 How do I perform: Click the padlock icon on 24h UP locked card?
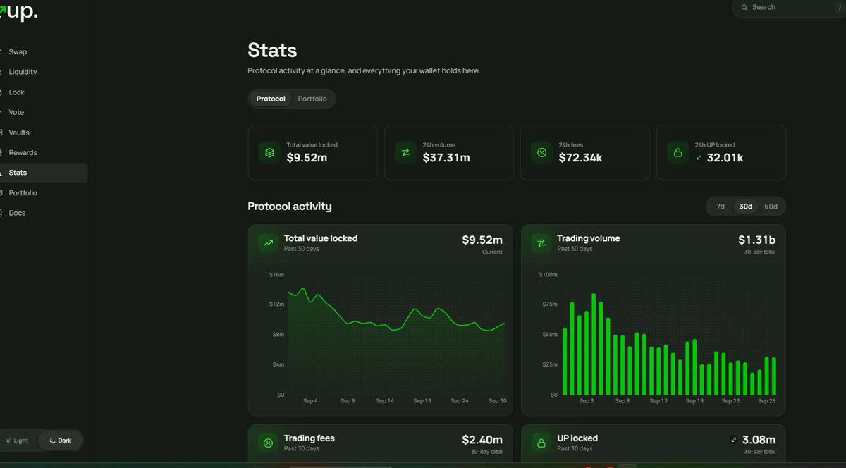(678, 152)
